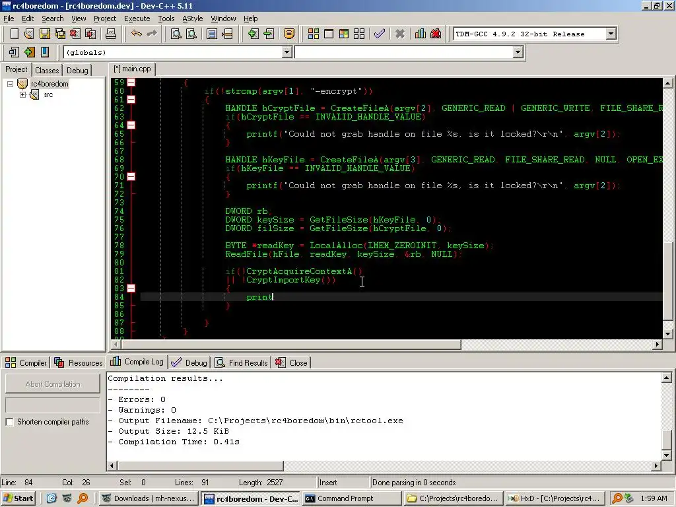676x507 pixels.
Task: Switch to the Debug tab in project panel
Action: click(77, 70)
